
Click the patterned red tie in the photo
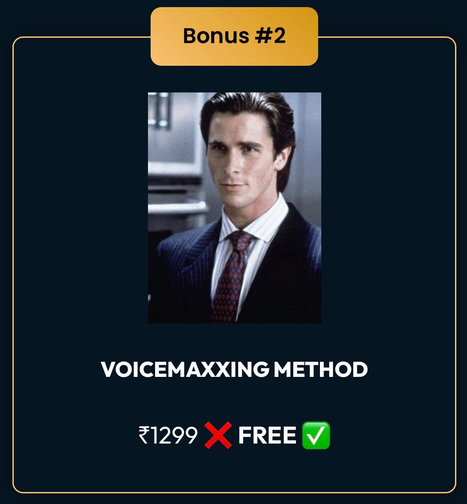tap(229, 276)
